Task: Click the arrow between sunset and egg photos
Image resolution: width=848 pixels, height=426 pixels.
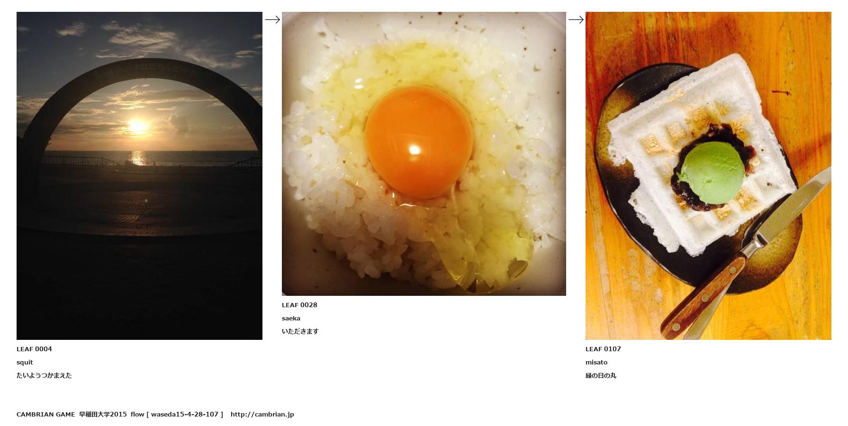Action: pos(272,19)
